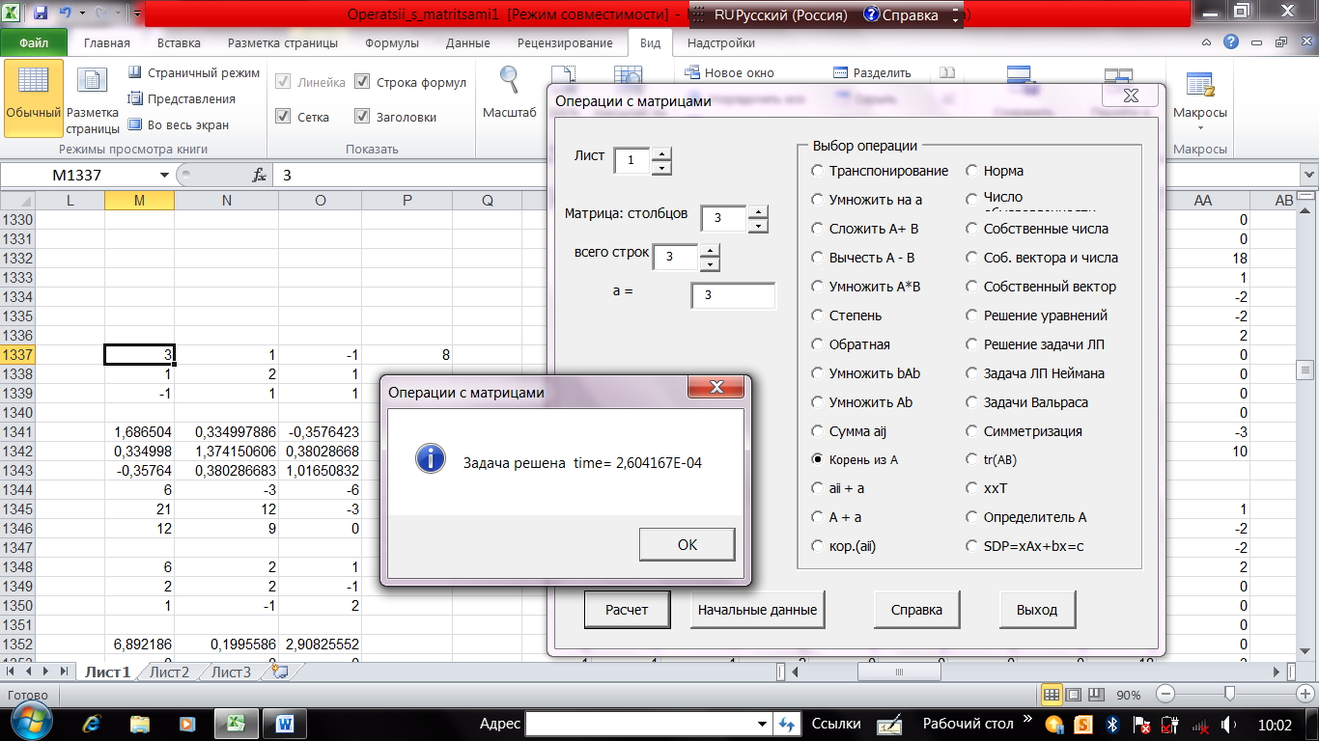Choose the Определитель A radio option
This screenshot has width=1319, height=741.
[x=972, y=517]
